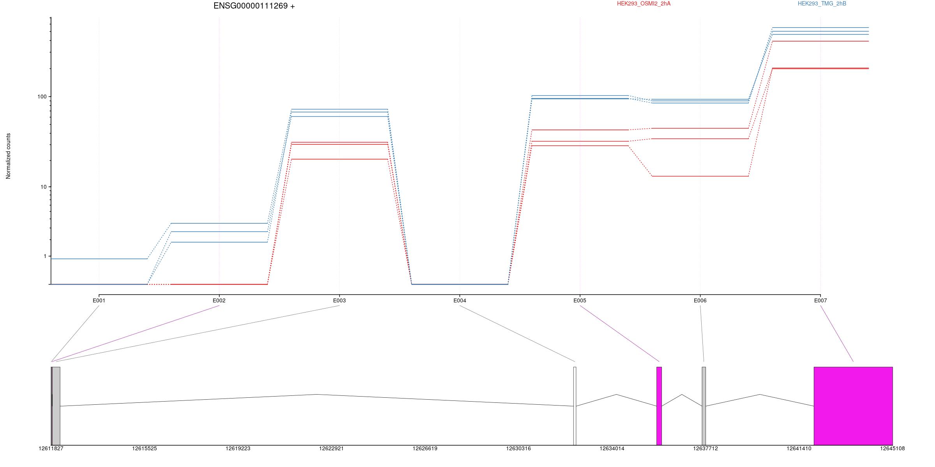
Task: Click the E001 exon axis label
Action: pyautogui.click(x=99, y=300)
